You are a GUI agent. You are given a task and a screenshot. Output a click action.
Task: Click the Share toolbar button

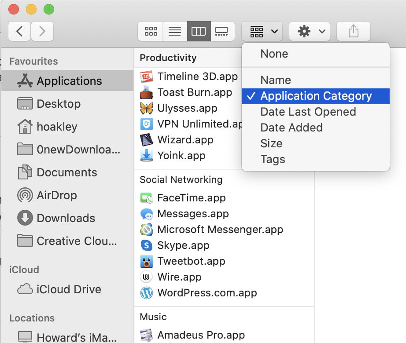[353, 31]
